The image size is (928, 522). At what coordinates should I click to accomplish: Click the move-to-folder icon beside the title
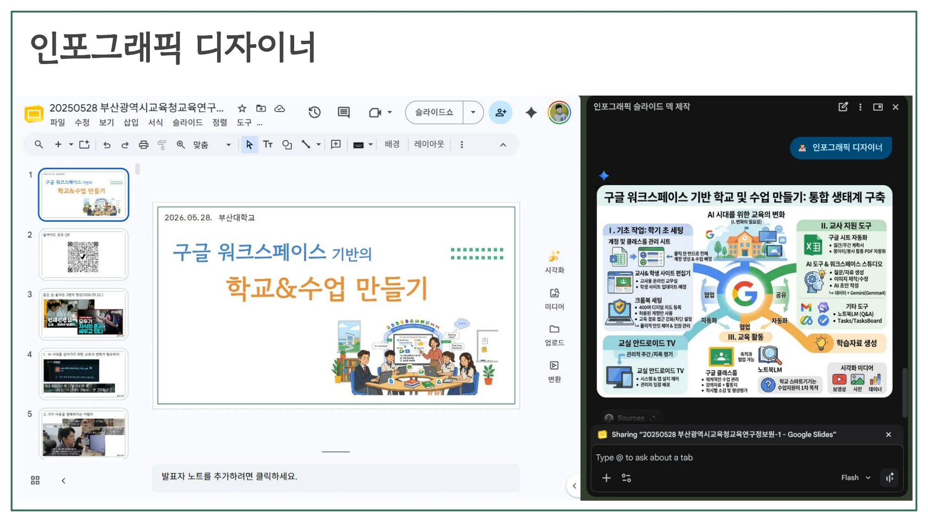click(261, 109)
